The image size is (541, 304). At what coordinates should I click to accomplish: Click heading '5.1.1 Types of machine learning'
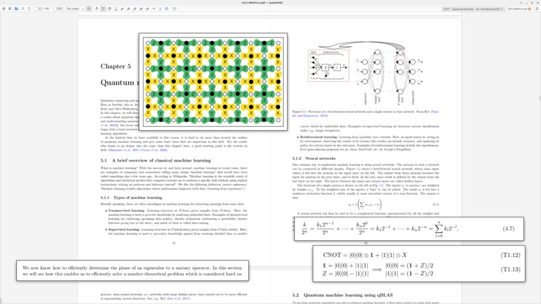pos(131,197)
